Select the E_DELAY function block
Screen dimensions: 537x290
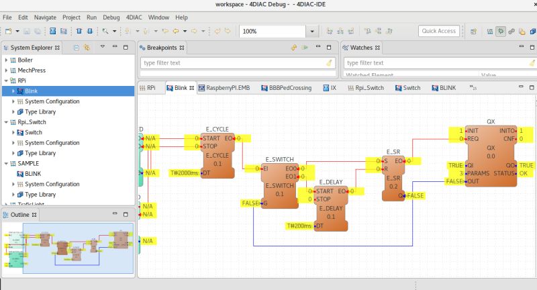(x=331, y=208)
